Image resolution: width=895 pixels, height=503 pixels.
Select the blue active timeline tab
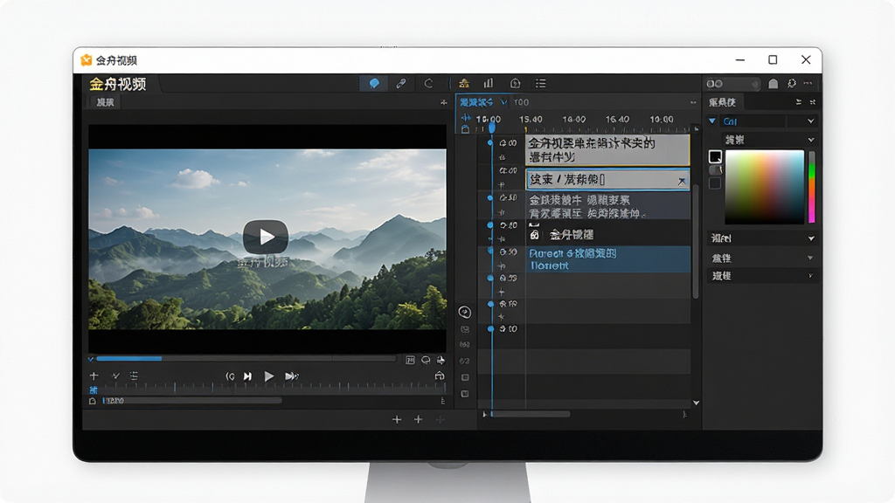476,102
